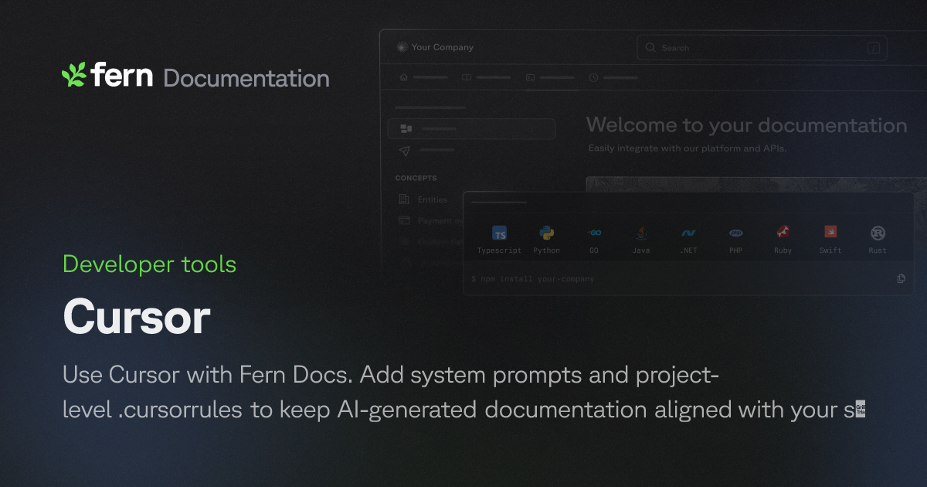Screen dimensions: 927x487
Task: Choose the Java coffee cup icon
Action: point(641,233)
